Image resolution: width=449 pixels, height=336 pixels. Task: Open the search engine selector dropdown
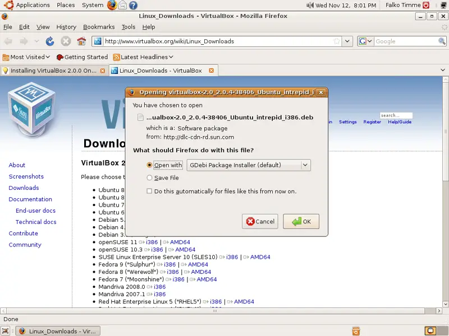pyautogui.click(x=366, y=41)
